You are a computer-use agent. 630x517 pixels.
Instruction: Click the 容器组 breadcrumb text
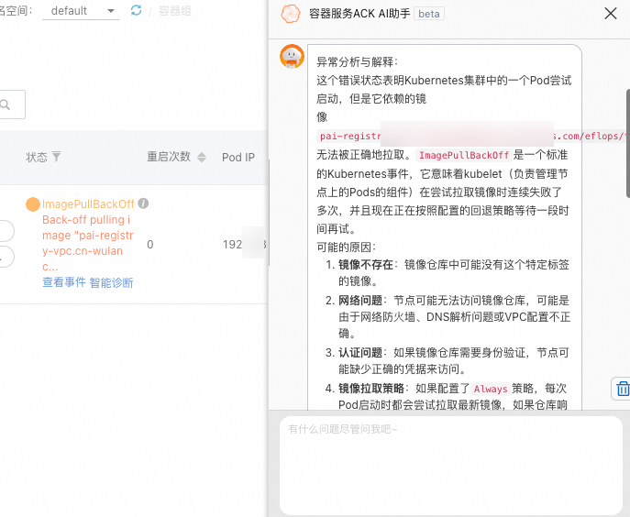[x=175, y=11]
